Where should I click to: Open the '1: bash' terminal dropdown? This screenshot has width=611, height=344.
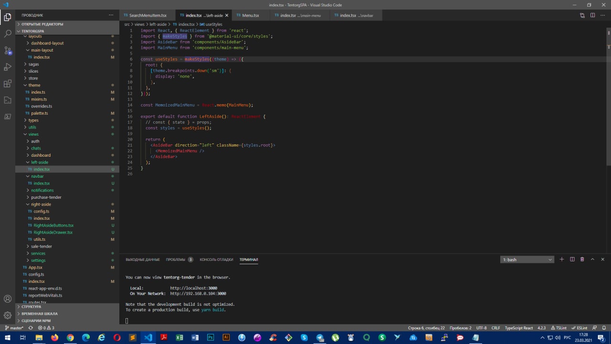527,259
